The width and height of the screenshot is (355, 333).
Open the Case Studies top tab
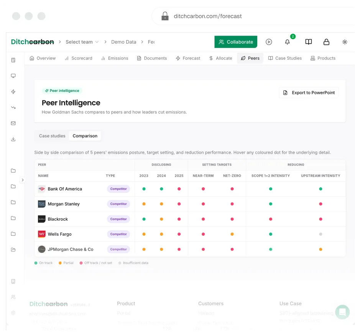(x=285, y=58)
